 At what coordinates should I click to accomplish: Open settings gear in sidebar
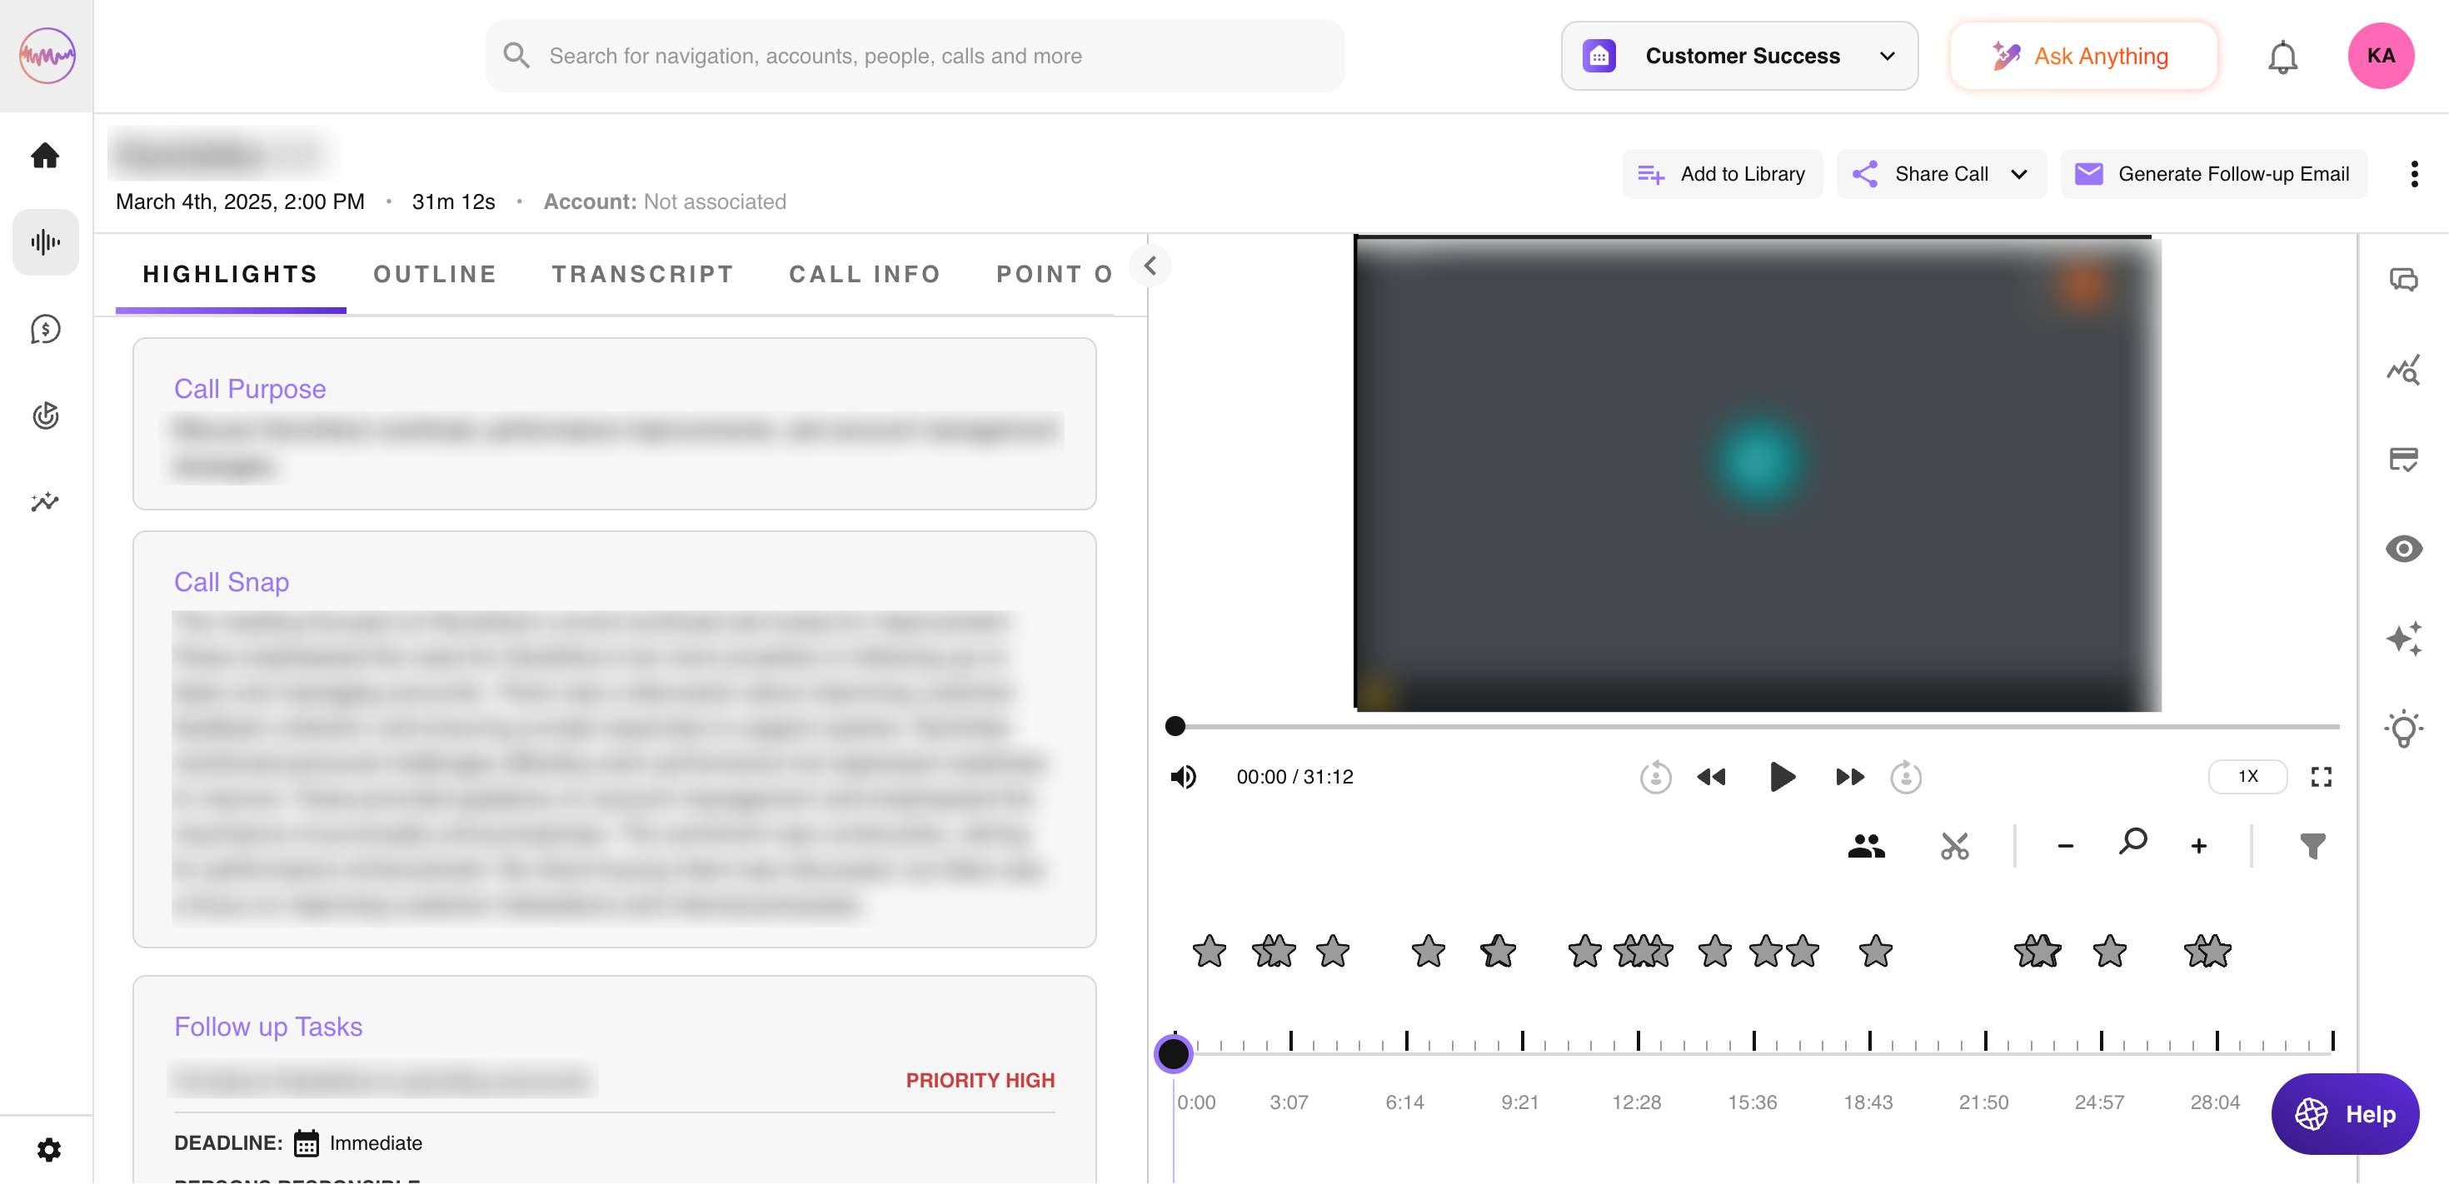point(48,1150)
